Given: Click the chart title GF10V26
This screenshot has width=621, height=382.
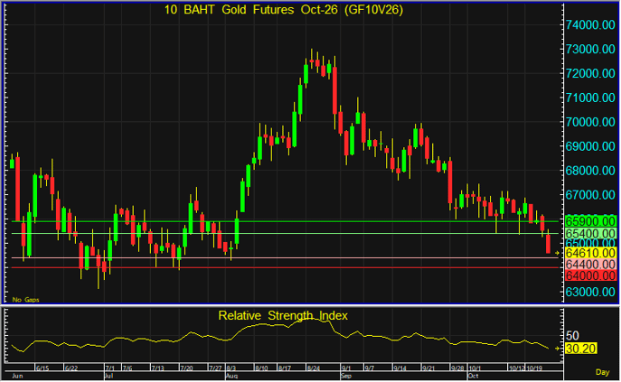Looking at the screenshot, I should pos(373,10).
